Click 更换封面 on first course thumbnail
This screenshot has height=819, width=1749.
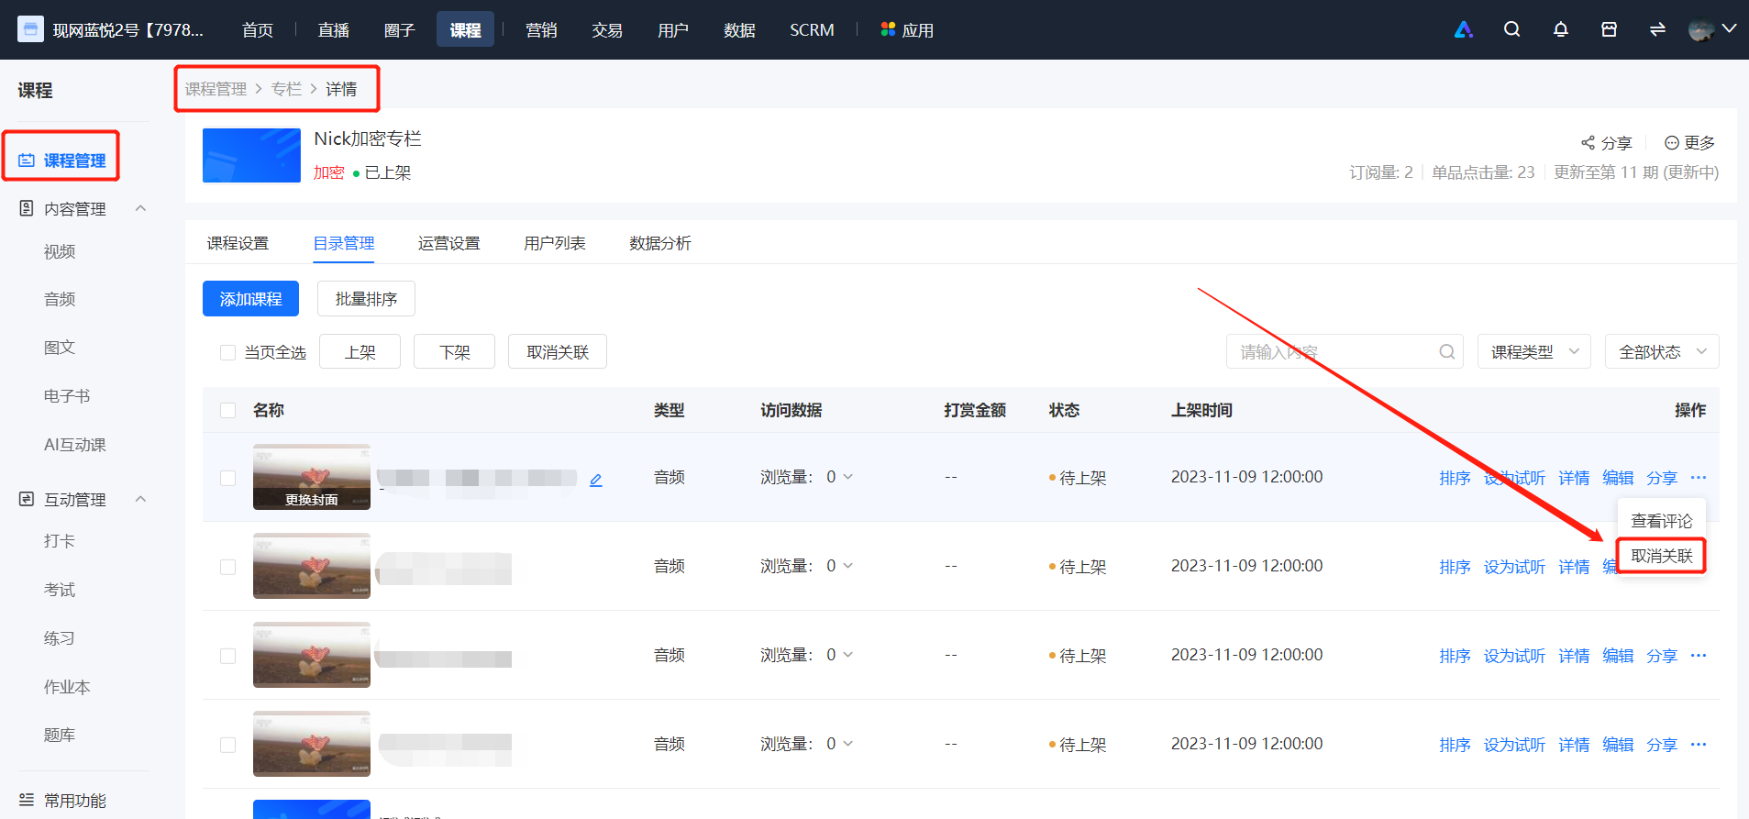(x=311, y=500)
